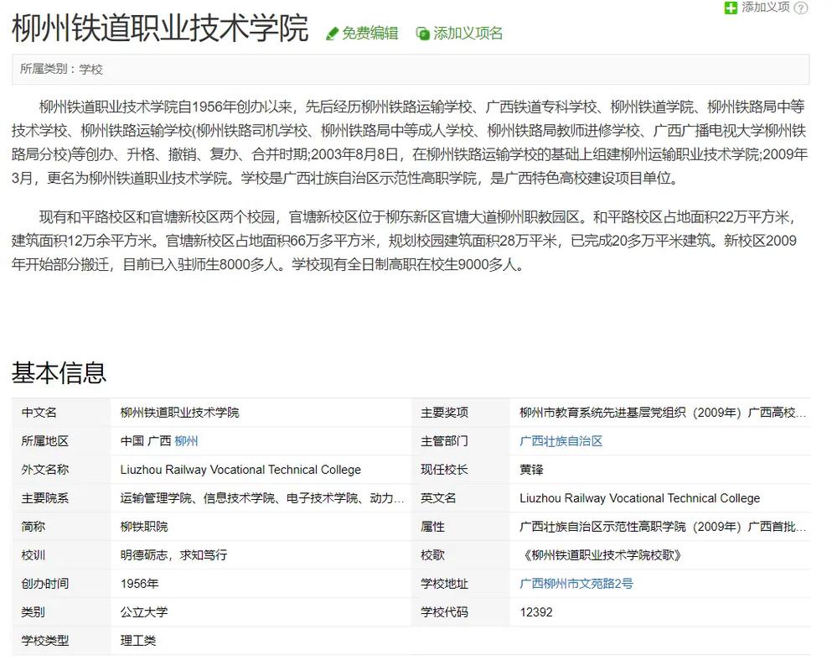Click the 简称 field label

[x=33, y=527]
